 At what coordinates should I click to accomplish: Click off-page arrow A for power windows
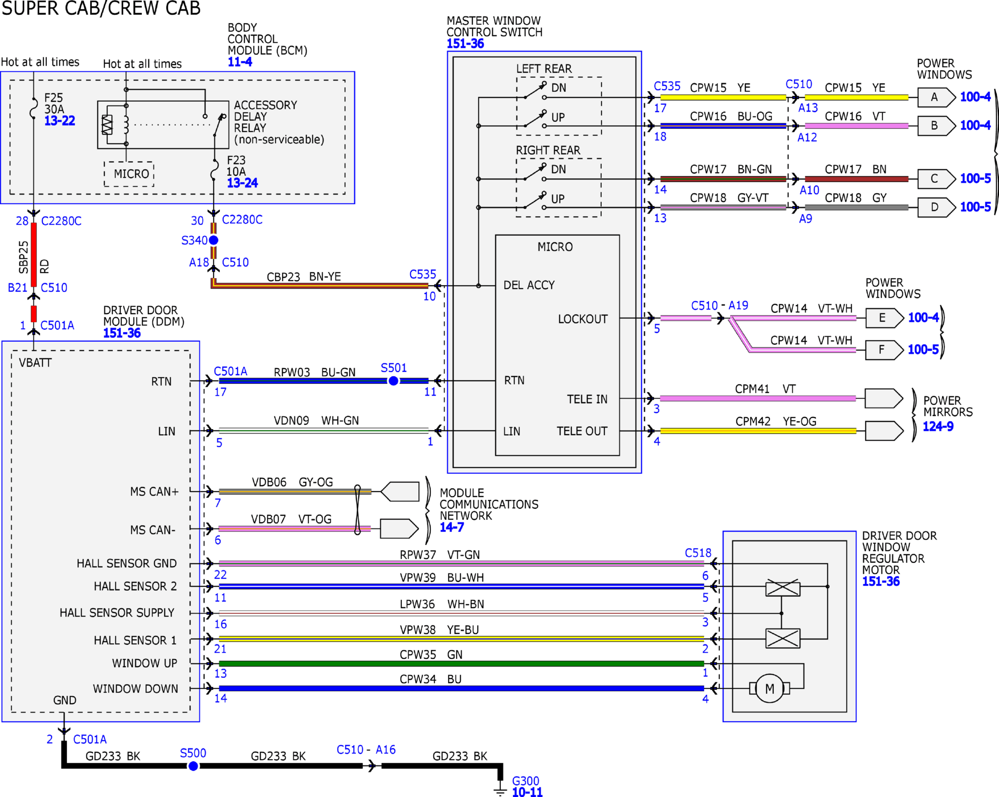coord(936,98)
